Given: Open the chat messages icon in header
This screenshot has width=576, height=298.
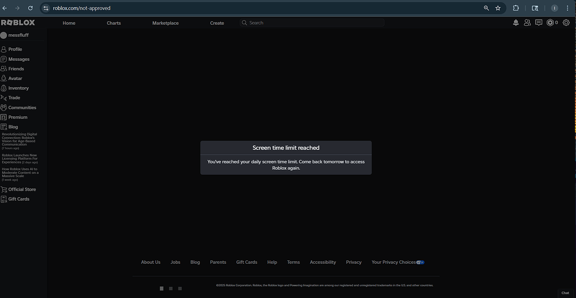Looking at the screenshot, I should click(538, 22).
